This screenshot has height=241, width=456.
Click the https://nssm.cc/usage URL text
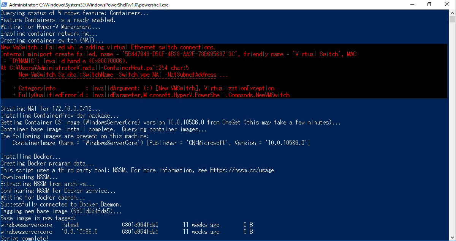coord(242,170)
